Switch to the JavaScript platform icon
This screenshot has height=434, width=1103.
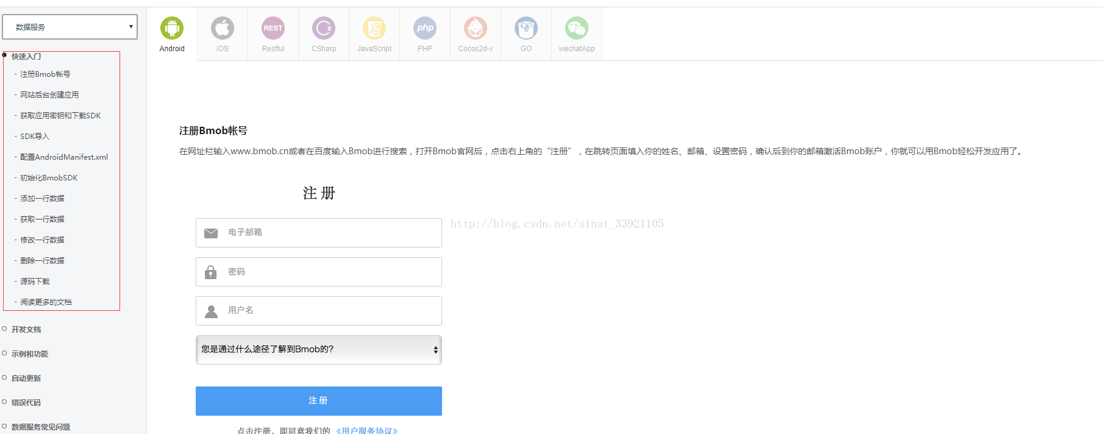[x=374, y=28]
